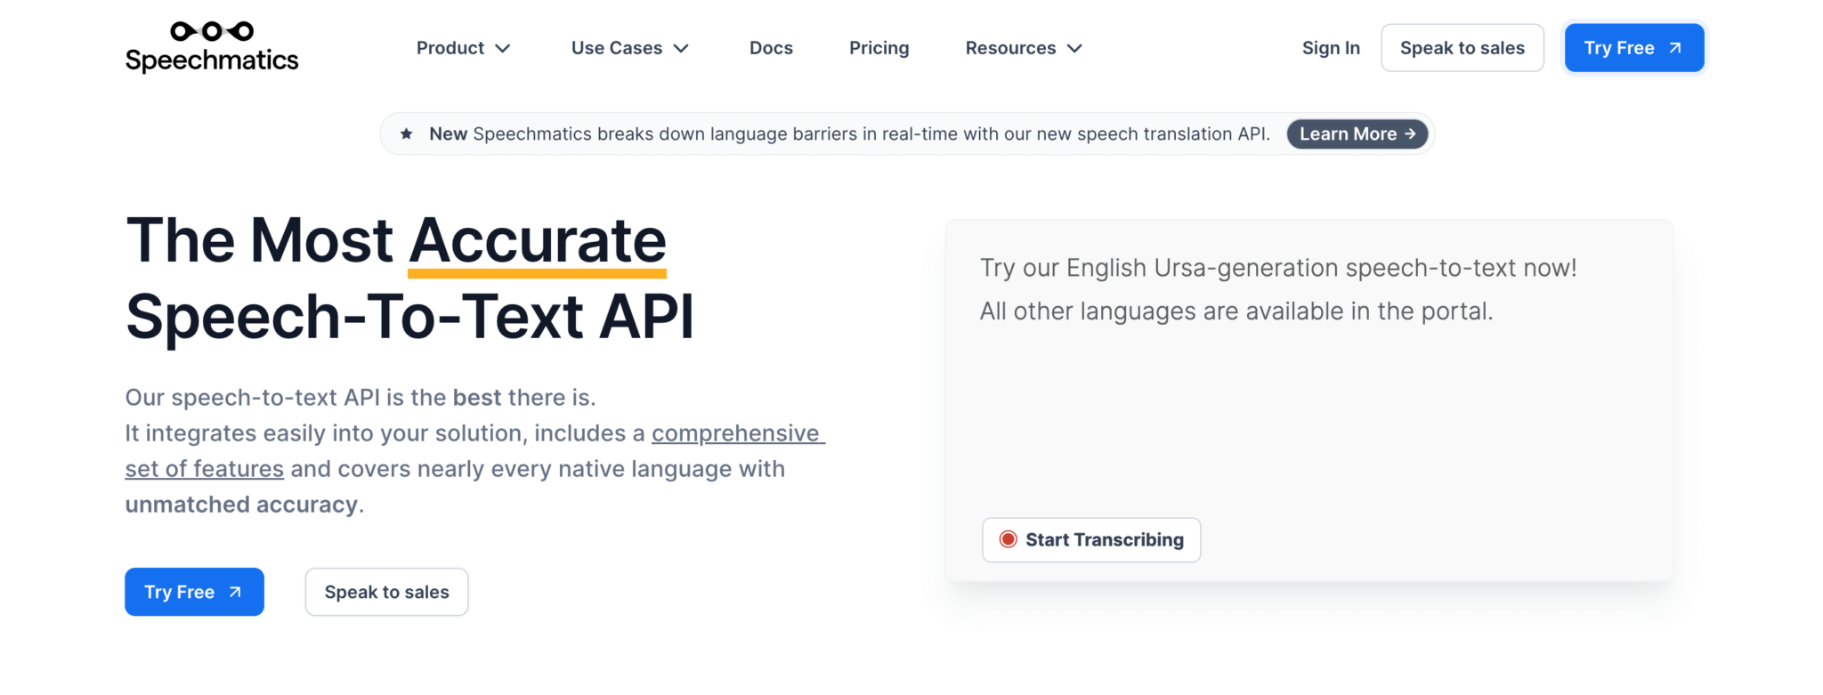Click Learn More about speech translation
This screenshot has height=695, width=1823.
tap(1348, 133)
